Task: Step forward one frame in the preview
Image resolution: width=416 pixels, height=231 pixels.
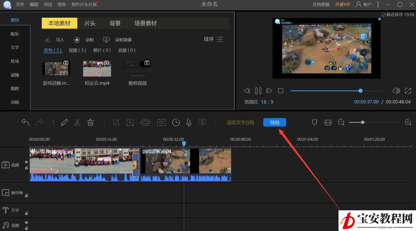Action: click(x=269, y=91)
